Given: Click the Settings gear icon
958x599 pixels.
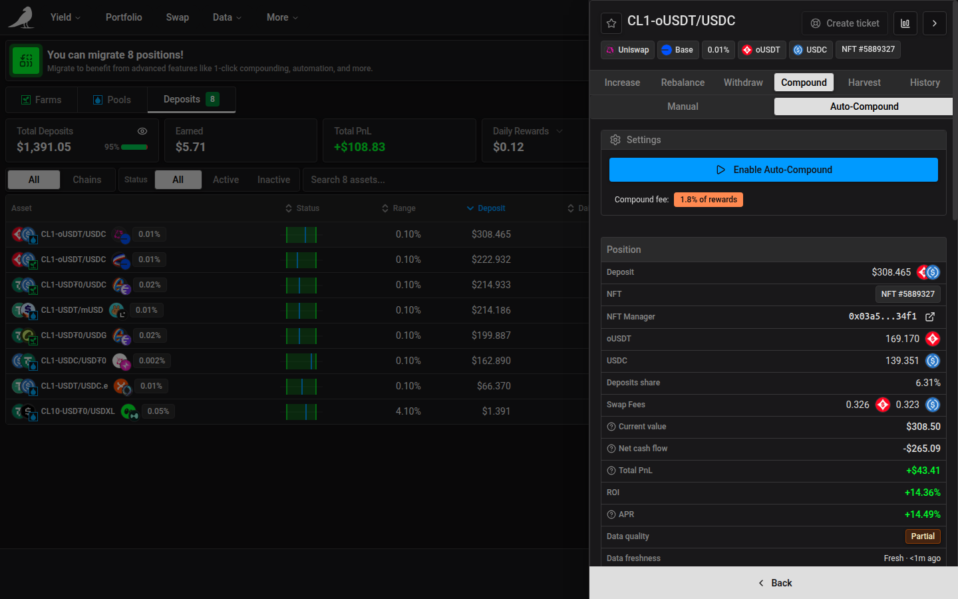Looking at the screenshot, I should [x=615, y=140].
